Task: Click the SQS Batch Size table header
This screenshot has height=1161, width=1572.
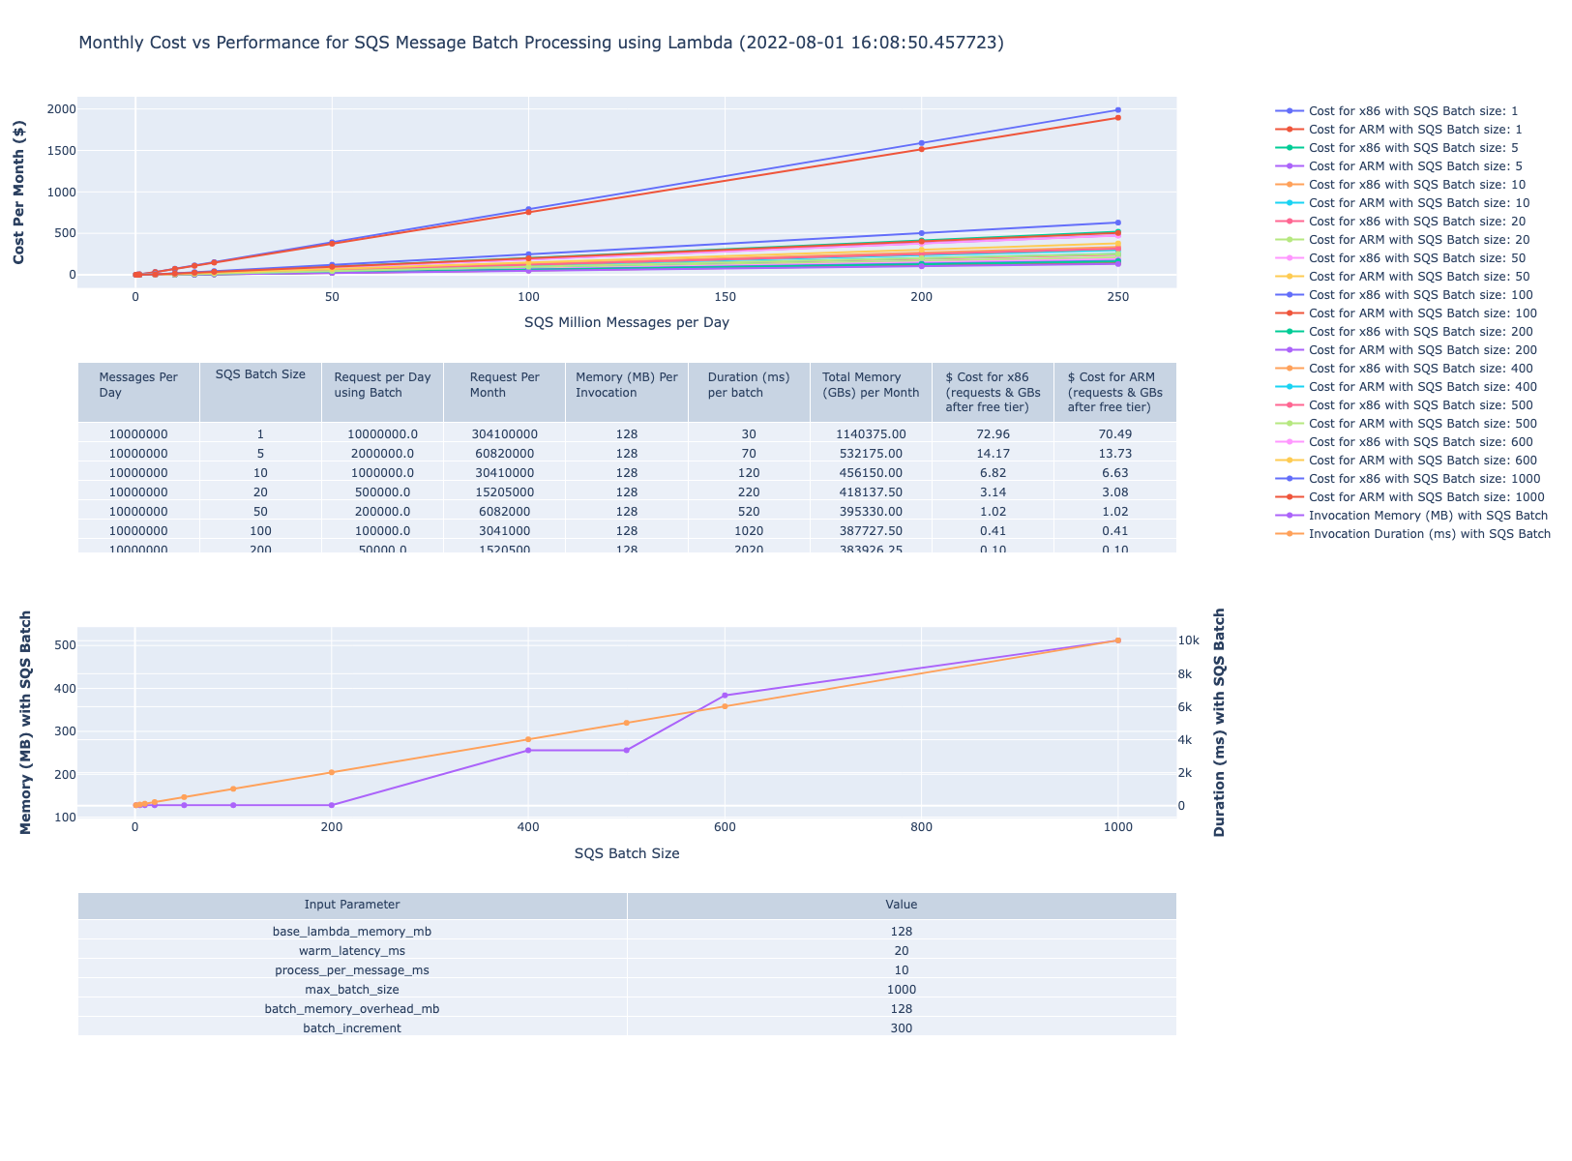Action: [x=260, y=374]
